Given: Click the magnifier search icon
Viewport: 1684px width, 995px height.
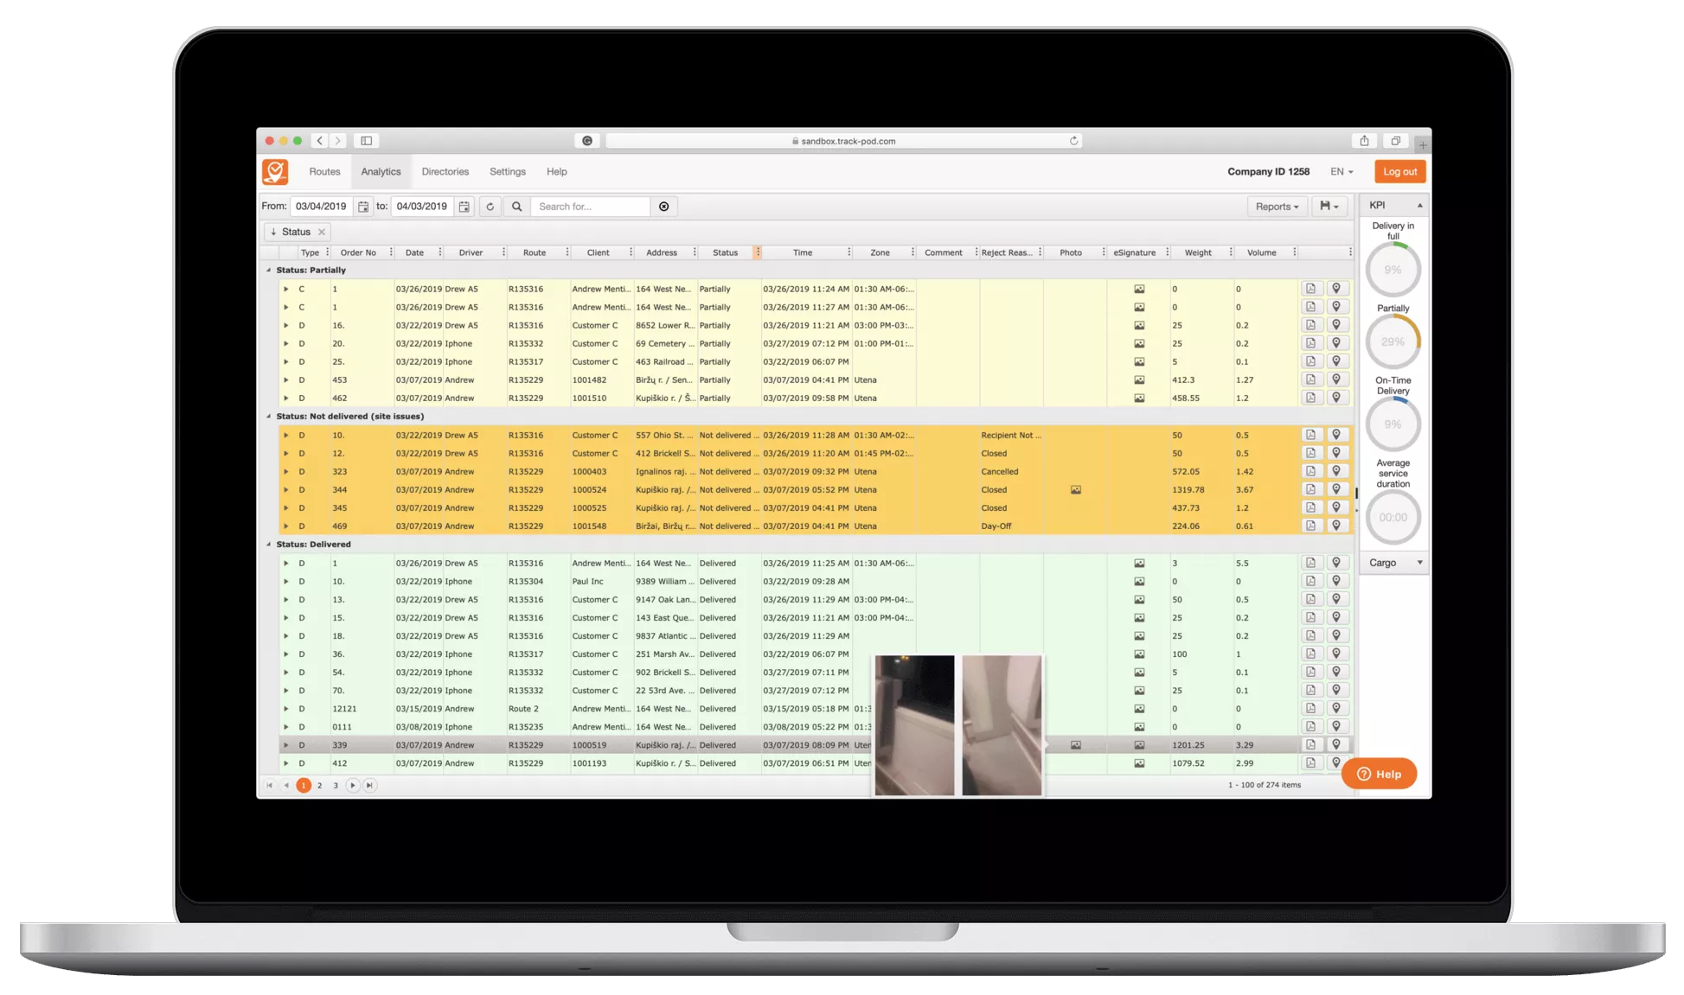Looking at the screenshot, I should 516,207.
